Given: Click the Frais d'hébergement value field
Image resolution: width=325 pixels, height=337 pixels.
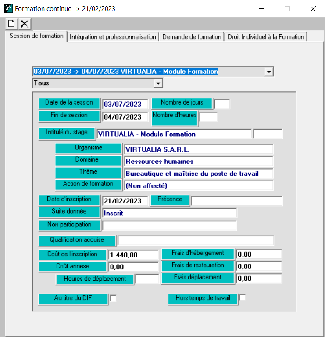Looking at the screenshot, I should tap(259, 254).
